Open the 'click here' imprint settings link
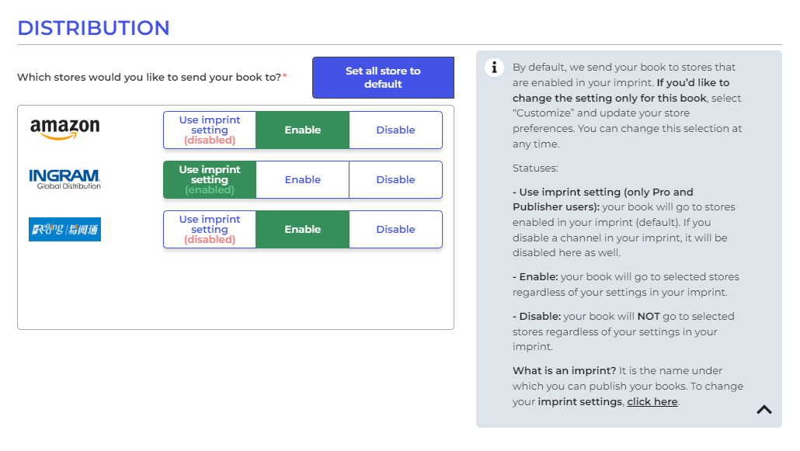 [x=652, y=401]
